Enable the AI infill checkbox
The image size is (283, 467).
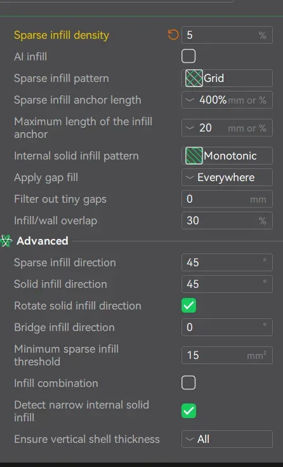click(188, 57)
